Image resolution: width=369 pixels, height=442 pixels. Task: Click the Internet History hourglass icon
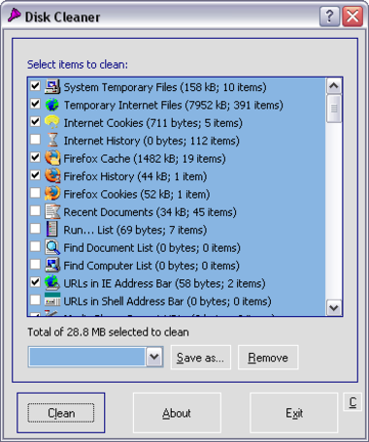click(x=52, y=141)
